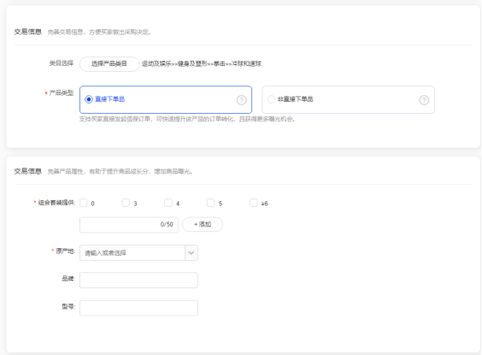The image size is (482, 355).
Task: Check the 4 option for 组合套装提供
Action: (168, 203)
